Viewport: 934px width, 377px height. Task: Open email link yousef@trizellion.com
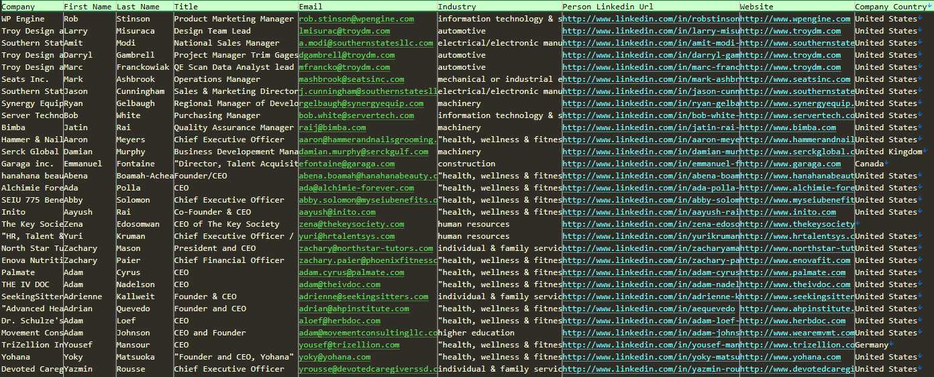pos(349,345)
